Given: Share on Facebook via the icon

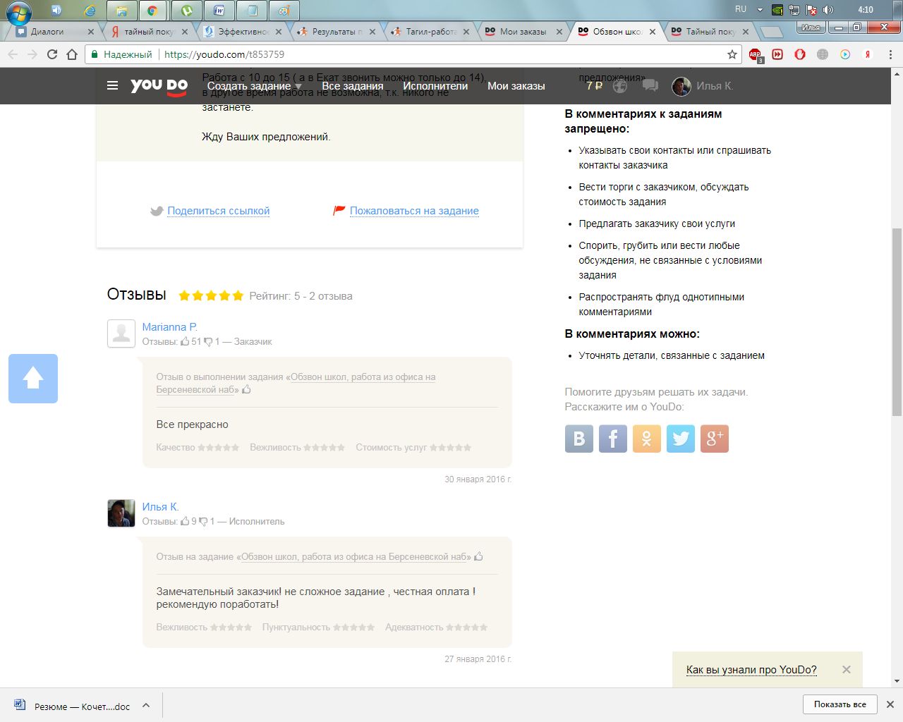Looking at the screenshot, I should click(x=612, y=439).
